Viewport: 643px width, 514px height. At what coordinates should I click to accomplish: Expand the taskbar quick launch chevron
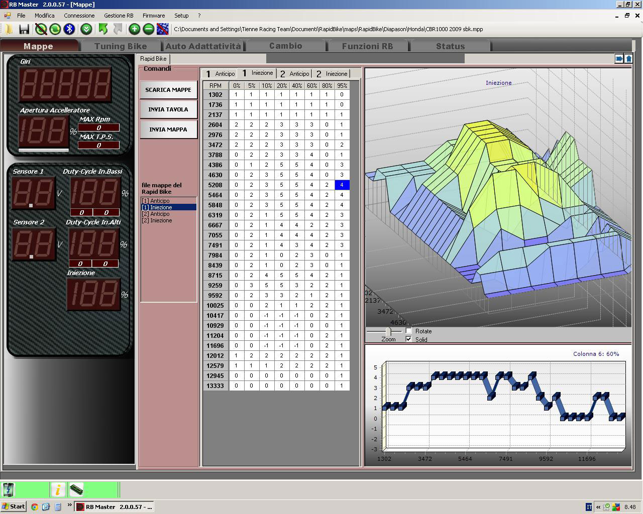(69, 505)
